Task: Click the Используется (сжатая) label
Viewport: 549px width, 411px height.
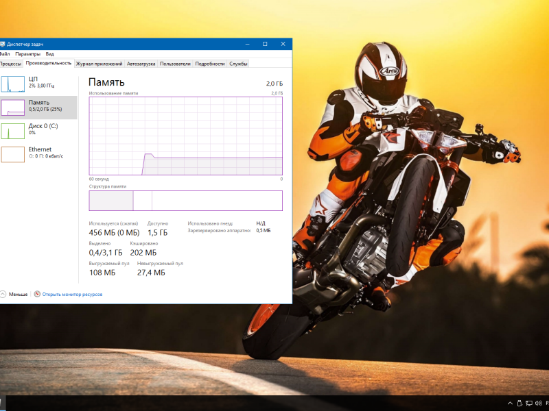Action: coord(113,223)
